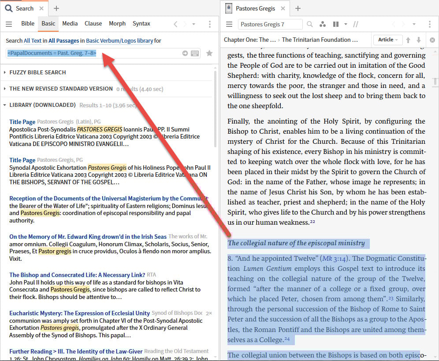Run search with the arrow-in-circle icon

[185, 53]
